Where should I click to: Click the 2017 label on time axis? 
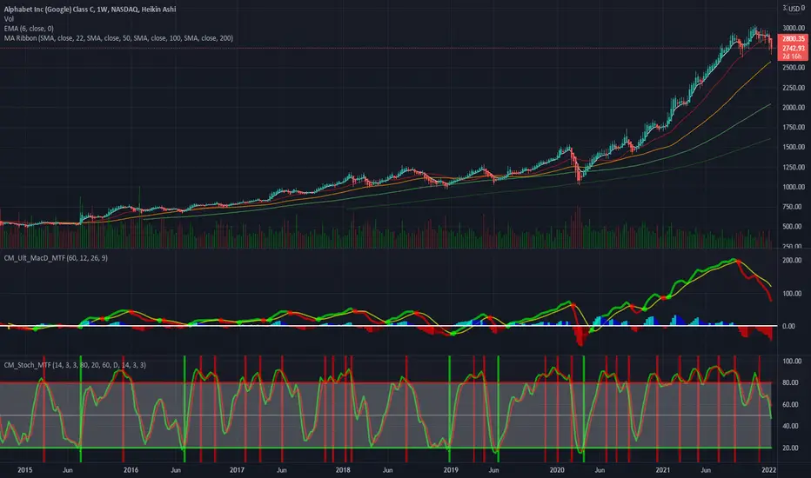(x=237, y=469)
